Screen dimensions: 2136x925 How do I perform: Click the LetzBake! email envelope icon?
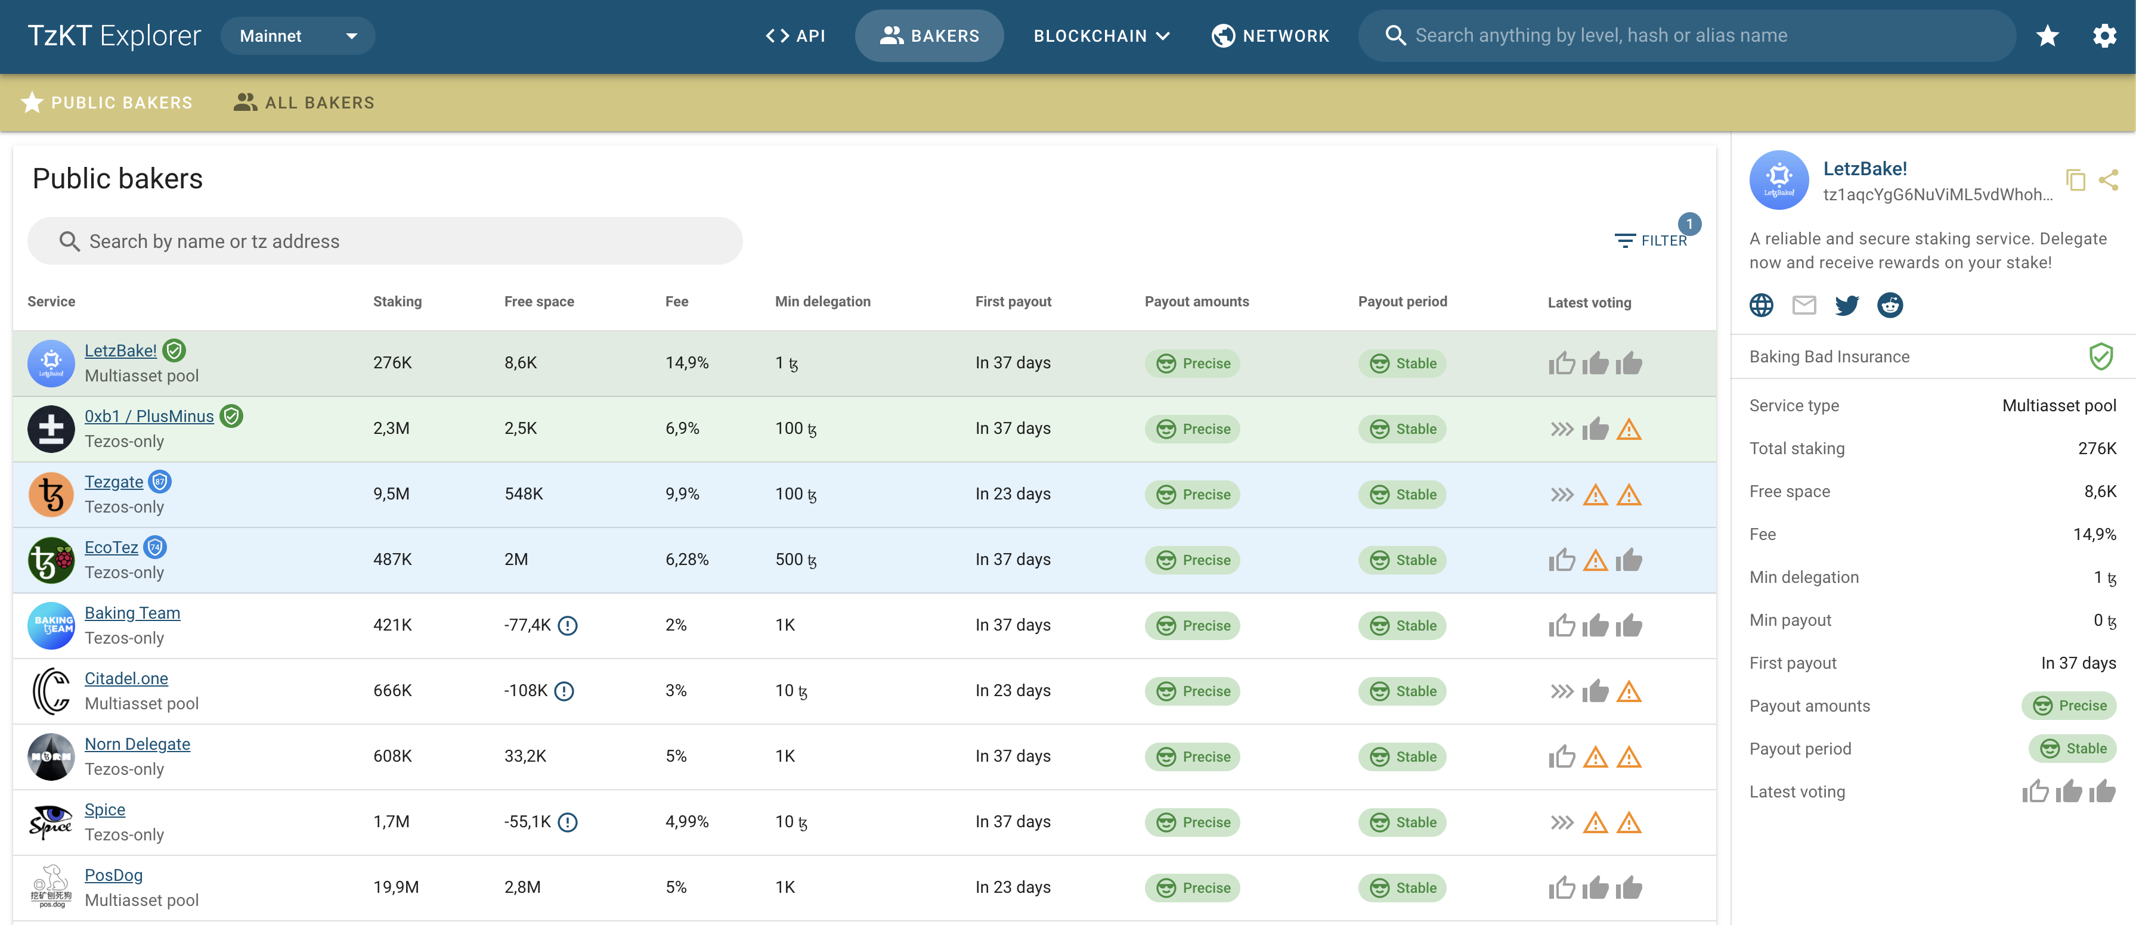pos(1803,305)
